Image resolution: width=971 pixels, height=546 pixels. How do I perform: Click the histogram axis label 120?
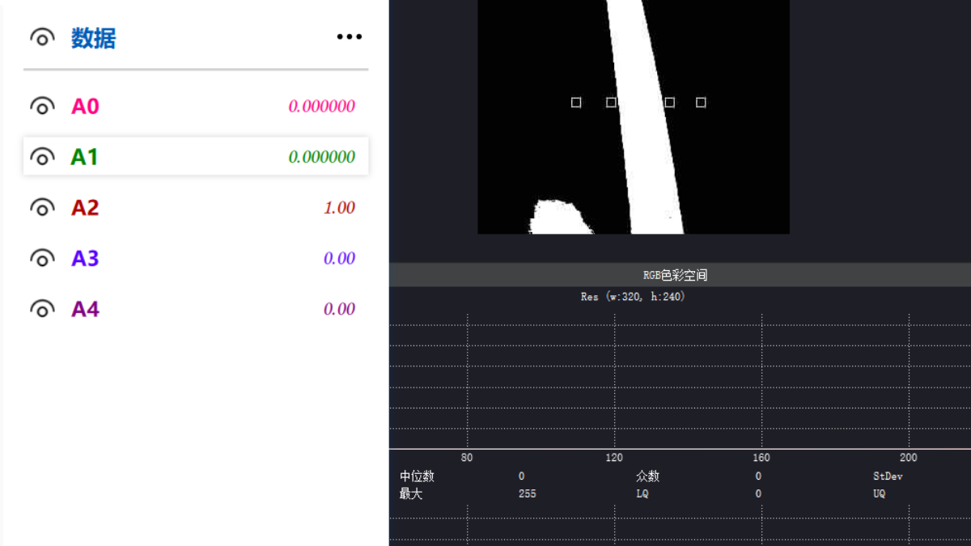coord(614,458)
